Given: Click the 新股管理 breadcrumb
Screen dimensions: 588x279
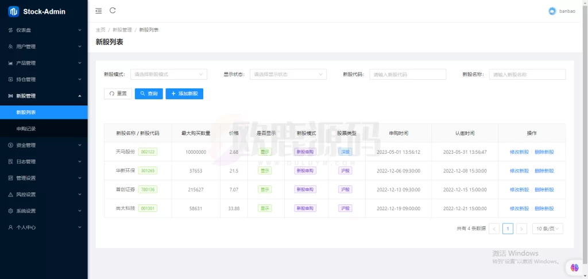Looking at the screenshot, I should coord(122,30).
